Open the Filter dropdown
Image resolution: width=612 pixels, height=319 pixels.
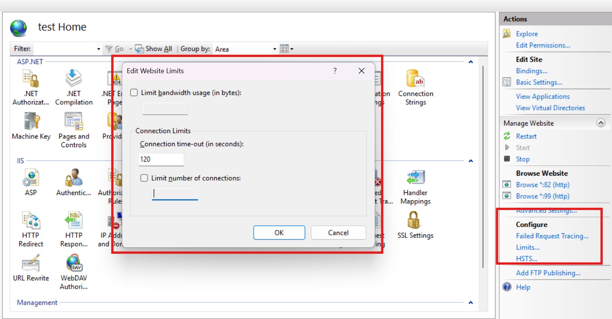click(99, 49)
